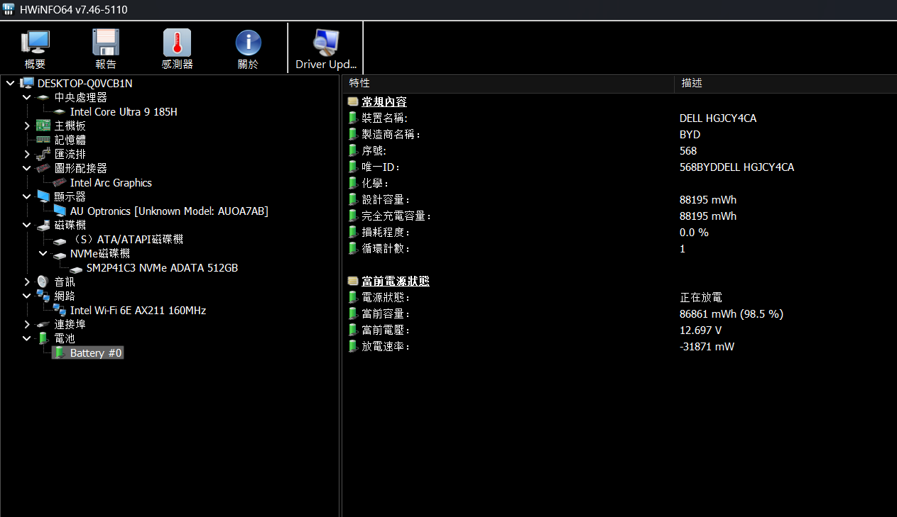Click the monitor icon beside 顯示器
The image size is (897, 517).
tap(43, 196)
